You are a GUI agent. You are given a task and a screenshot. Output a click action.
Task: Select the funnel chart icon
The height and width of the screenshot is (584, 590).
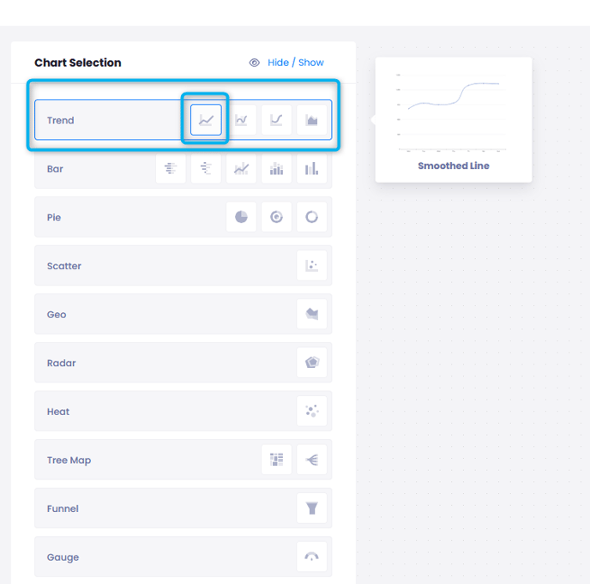tap(311, 509)
